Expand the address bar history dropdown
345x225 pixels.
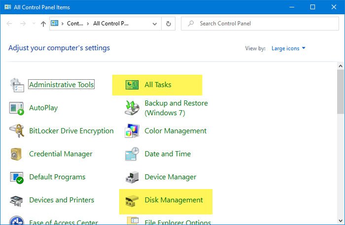pos(155,24)
